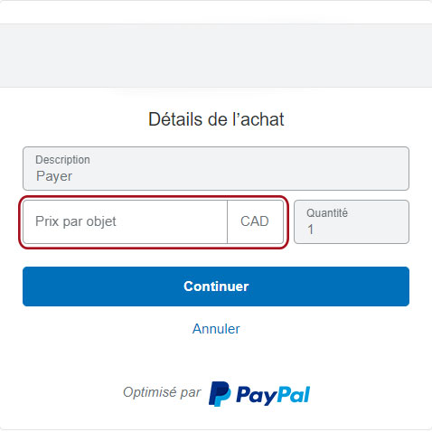Click the Payer text inside Description

pyautogui.click(x=54, y=176)
